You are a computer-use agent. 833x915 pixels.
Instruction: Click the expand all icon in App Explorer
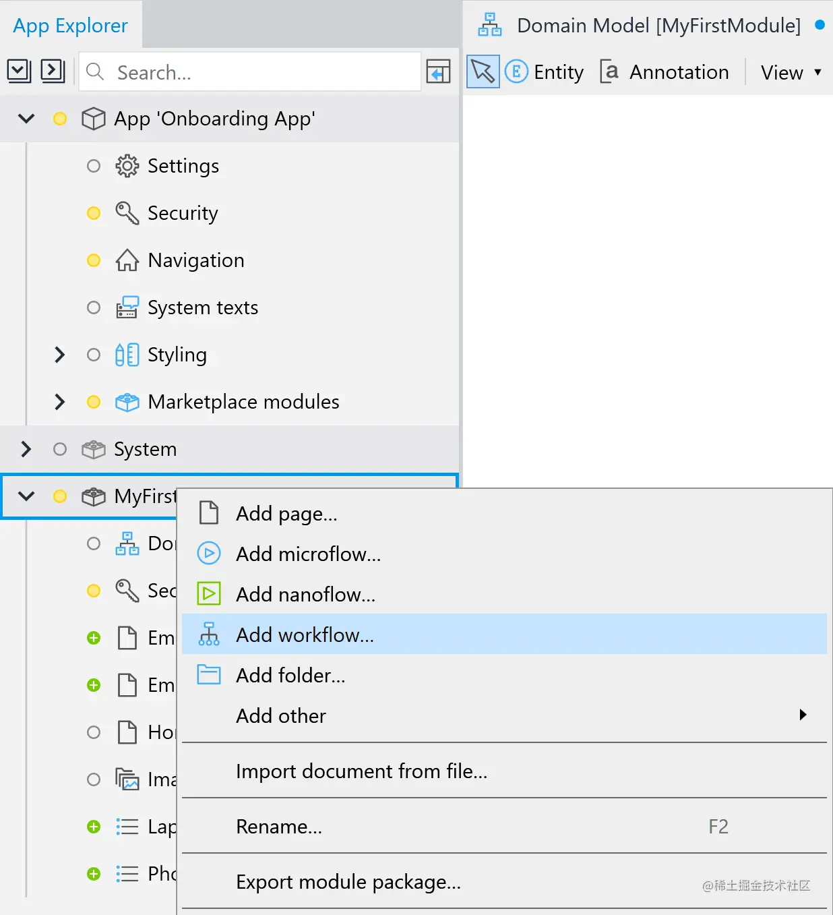(x=19, y=71)
